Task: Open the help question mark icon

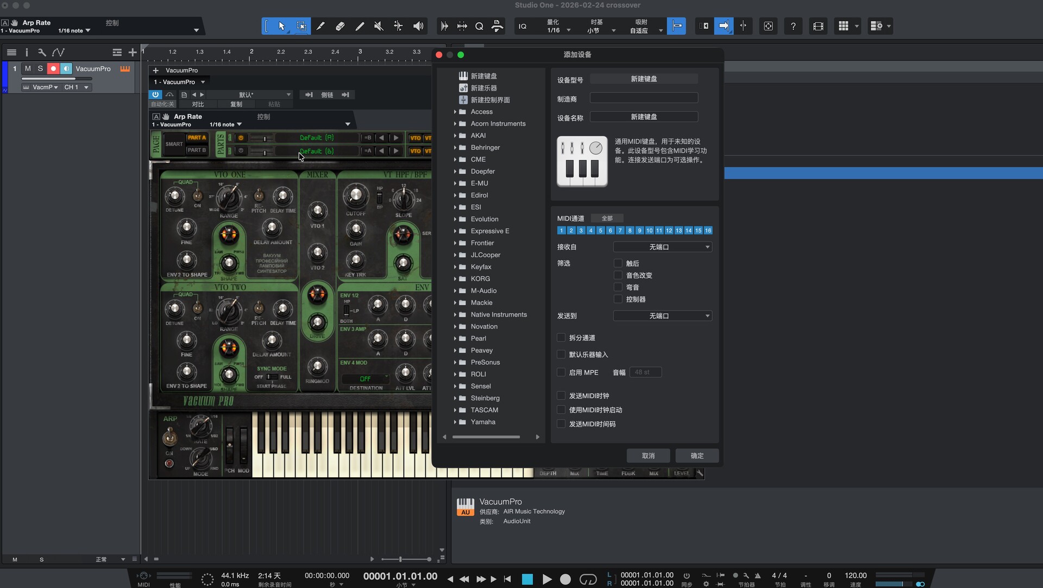Action: [793, 26]
